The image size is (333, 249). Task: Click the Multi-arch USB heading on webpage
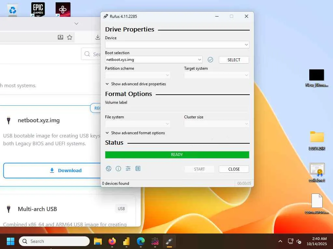(x=37, y=209)
